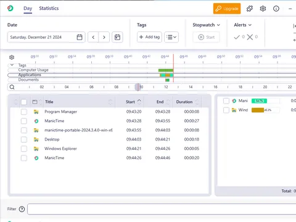296x222 pixels.
Task: Click the application window column header icon
Action: point(35,102)
